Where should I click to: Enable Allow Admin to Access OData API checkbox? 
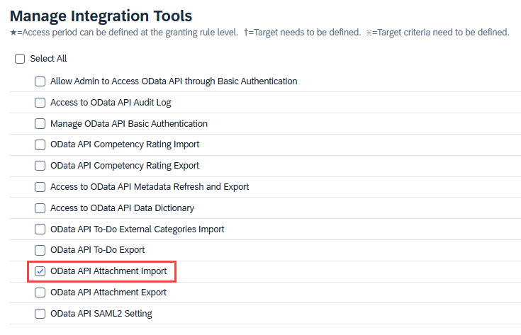coord(40,81)
